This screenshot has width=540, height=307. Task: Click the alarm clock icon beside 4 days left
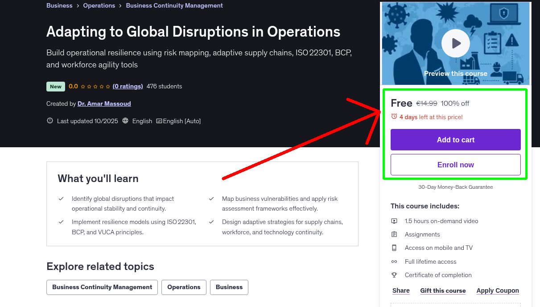point(394,116)
